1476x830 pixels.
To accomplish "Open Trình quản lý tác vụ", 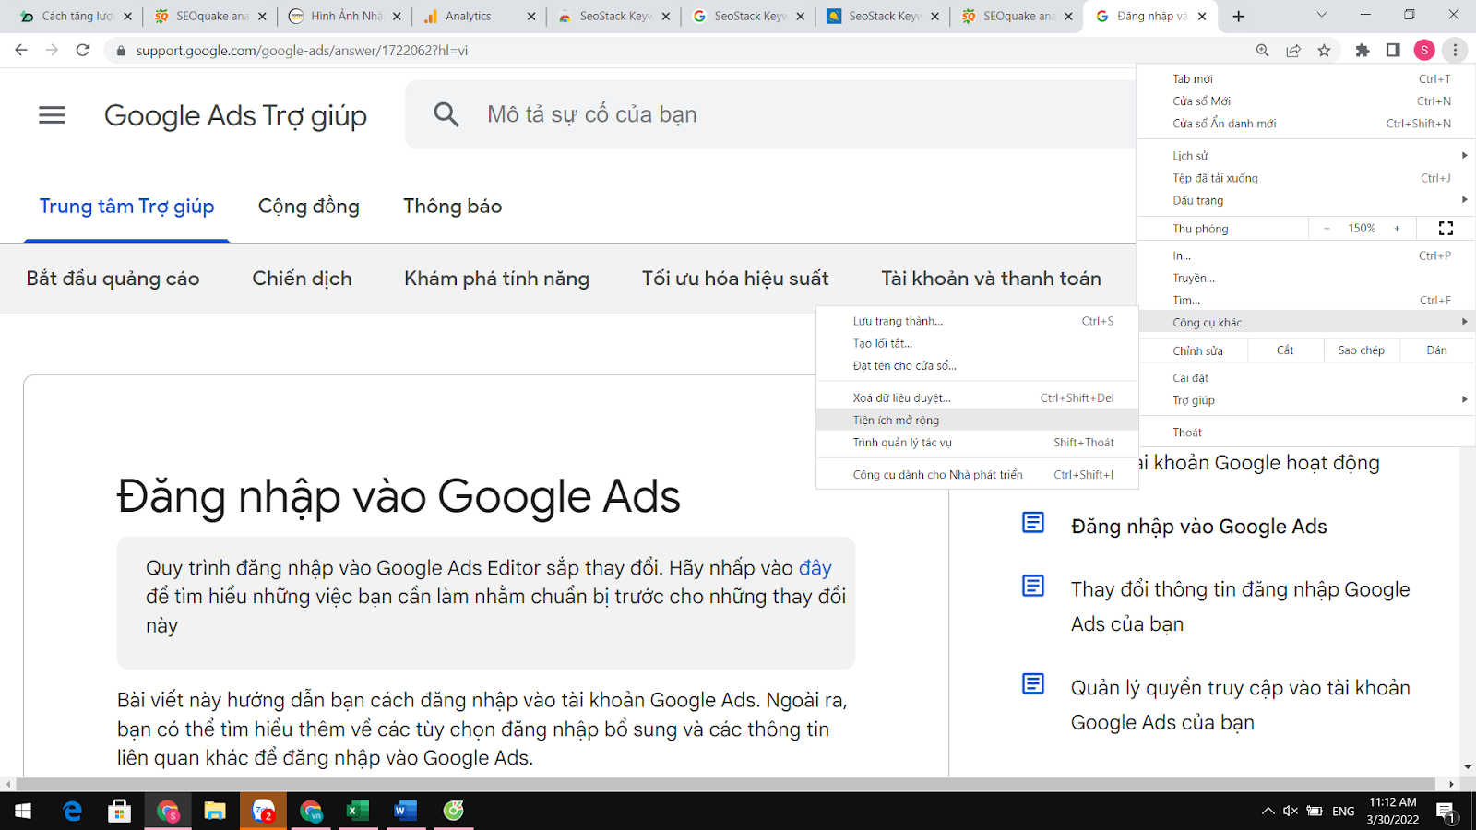I will (x=978, y=442).
